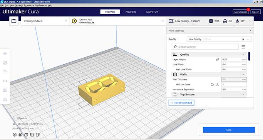Screen dimensions: 263x140
Task: Click the Quality category icon
Action: pos(175,55)
